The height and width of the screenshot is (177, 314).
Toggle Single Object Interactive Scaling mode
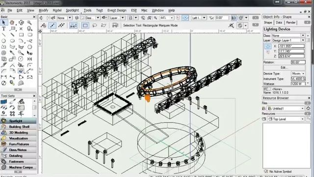click(x=52, y=25)
